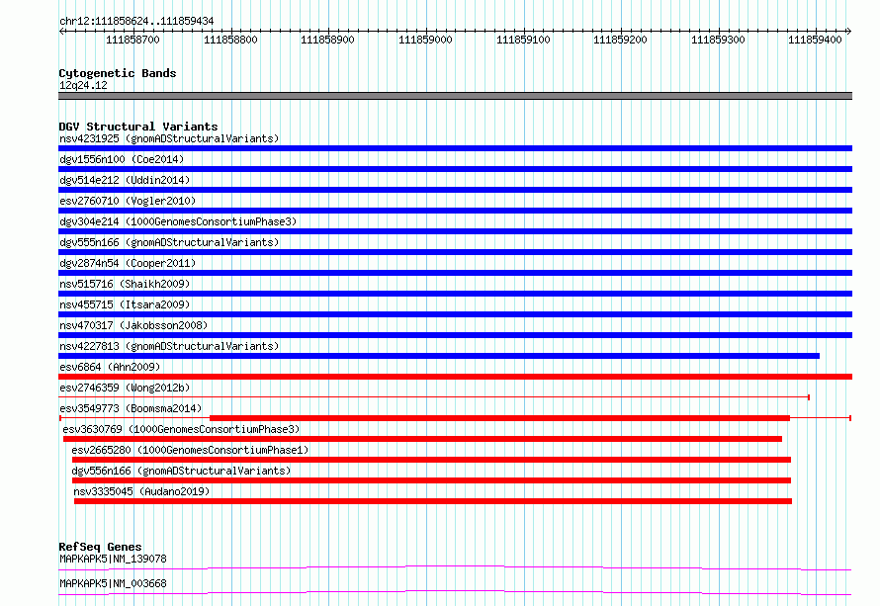Click ruler position 111859100
This screenshot has width=880, height=606.
click(x=523, y=40)
